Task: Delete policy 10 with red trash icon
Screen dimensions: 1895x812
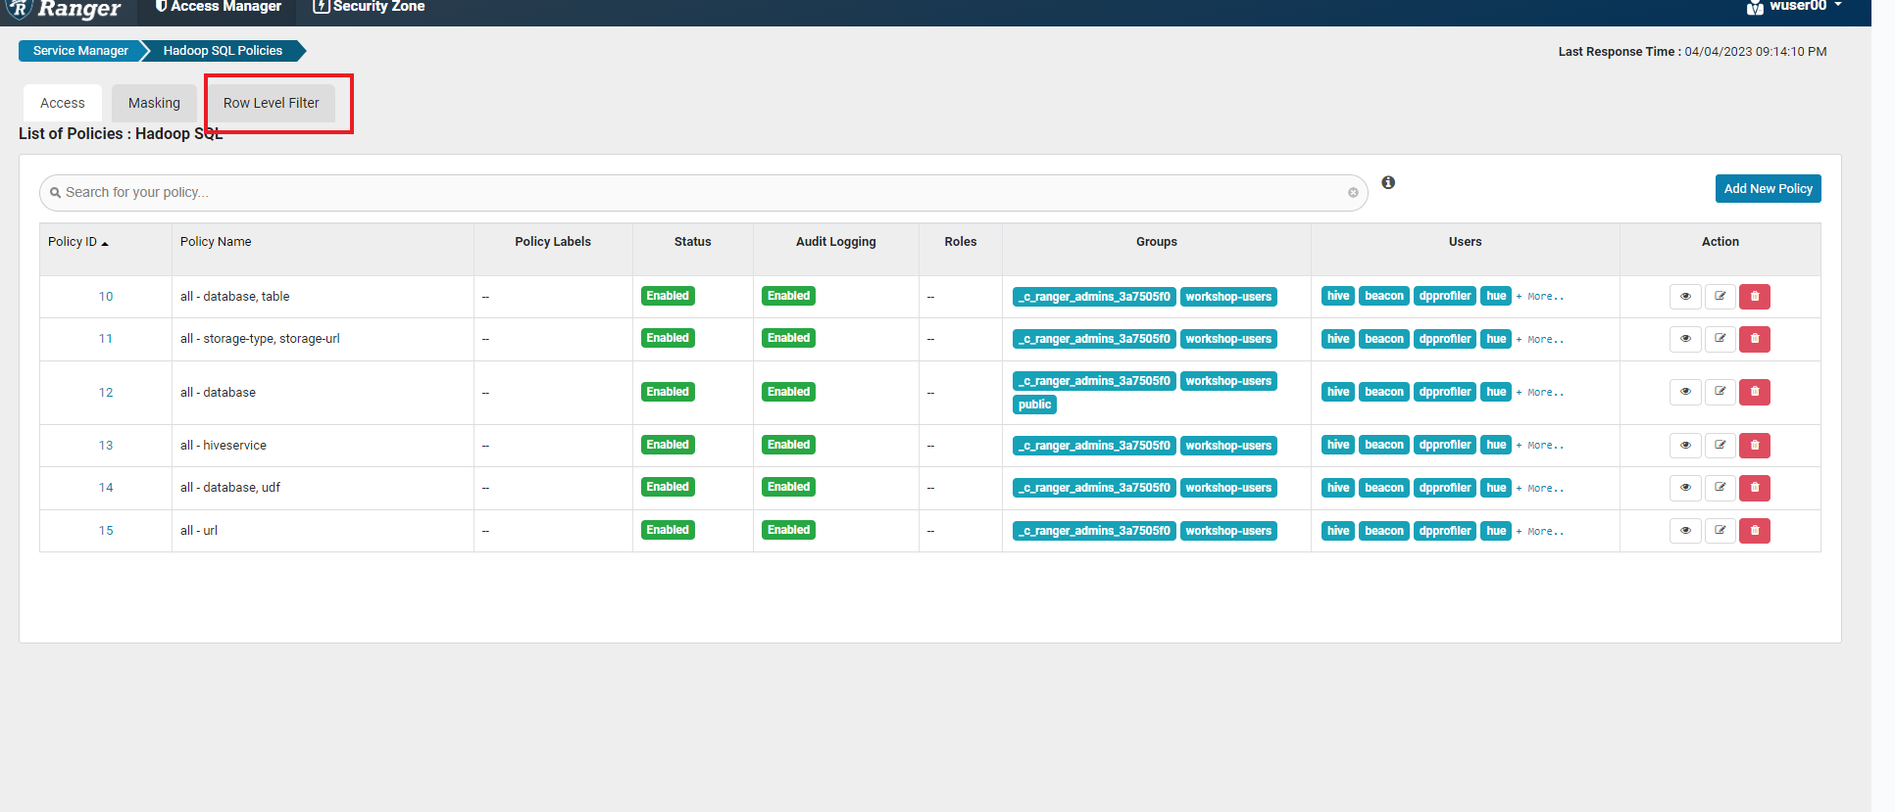Action: point(1755,297)
